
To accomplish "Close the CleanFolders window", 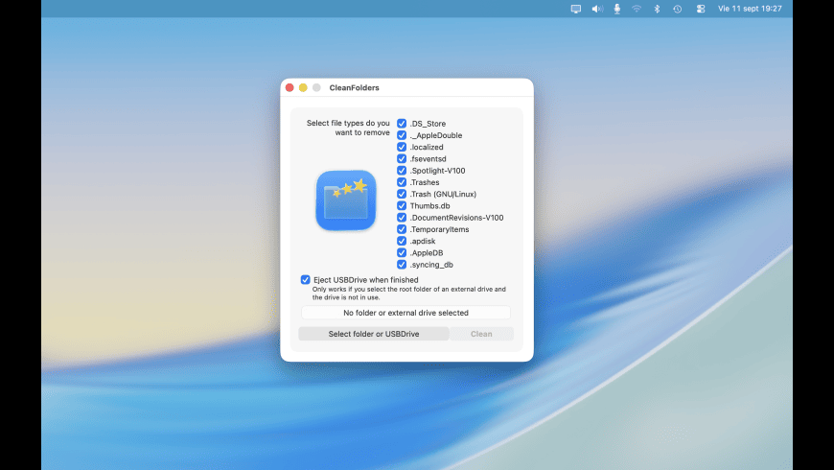I will pyautogui.click(x=290, y=87).
